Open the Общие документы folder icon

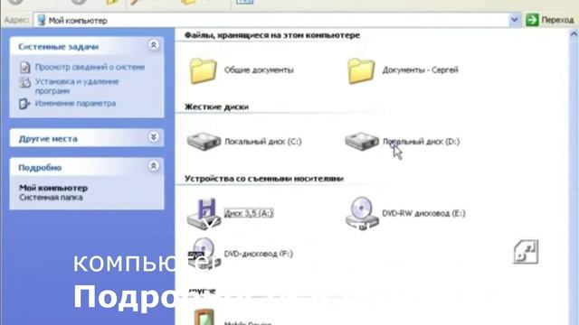point(203,70)
